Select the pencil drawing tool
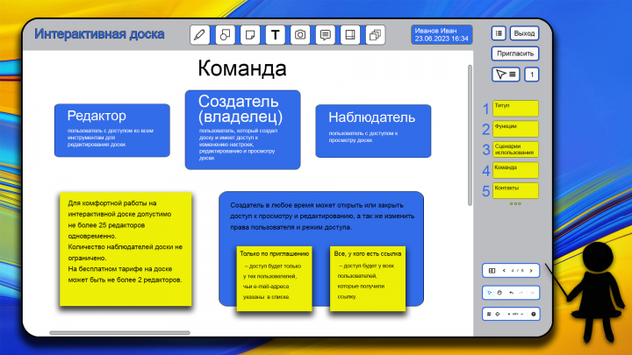The height and width of the screenshot is (355, 632). point(199,35)
